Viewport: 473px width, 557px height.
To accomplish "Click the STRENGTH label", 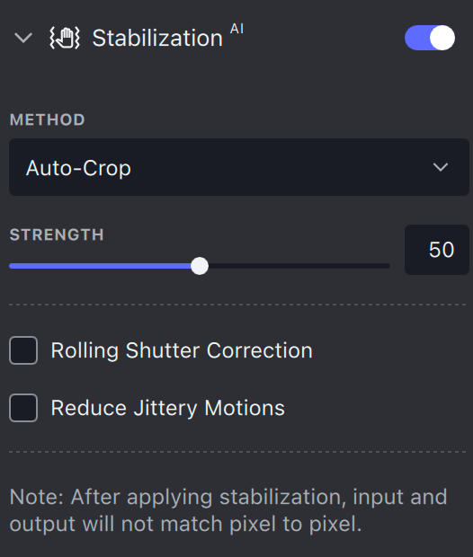I will click(57, 234).
